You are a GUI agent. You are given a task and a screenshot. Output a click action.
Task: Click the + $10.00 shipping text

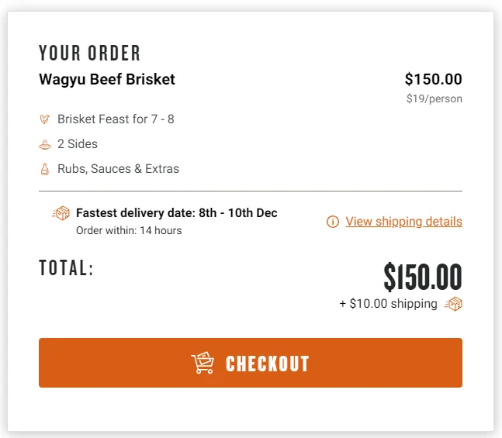pyautogui.click(x=388, y=304)
